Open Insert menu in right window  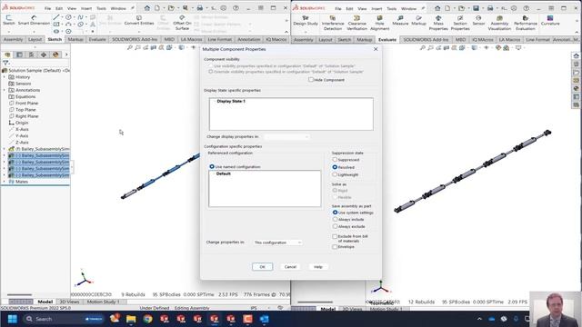tap(376, 8)
